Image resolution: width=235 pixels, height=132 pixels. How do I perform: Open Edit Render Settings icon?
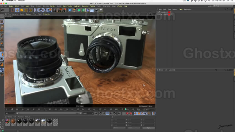[64, 10]
